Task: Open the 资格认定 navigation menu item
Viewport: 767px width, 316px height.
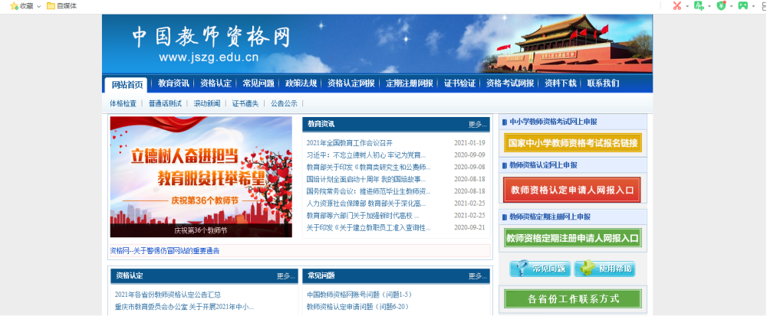Action: tap(216, 83)
